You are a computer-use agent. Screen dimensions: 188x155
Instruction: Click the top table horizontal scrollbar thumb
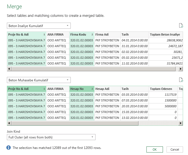pos(94,69)
